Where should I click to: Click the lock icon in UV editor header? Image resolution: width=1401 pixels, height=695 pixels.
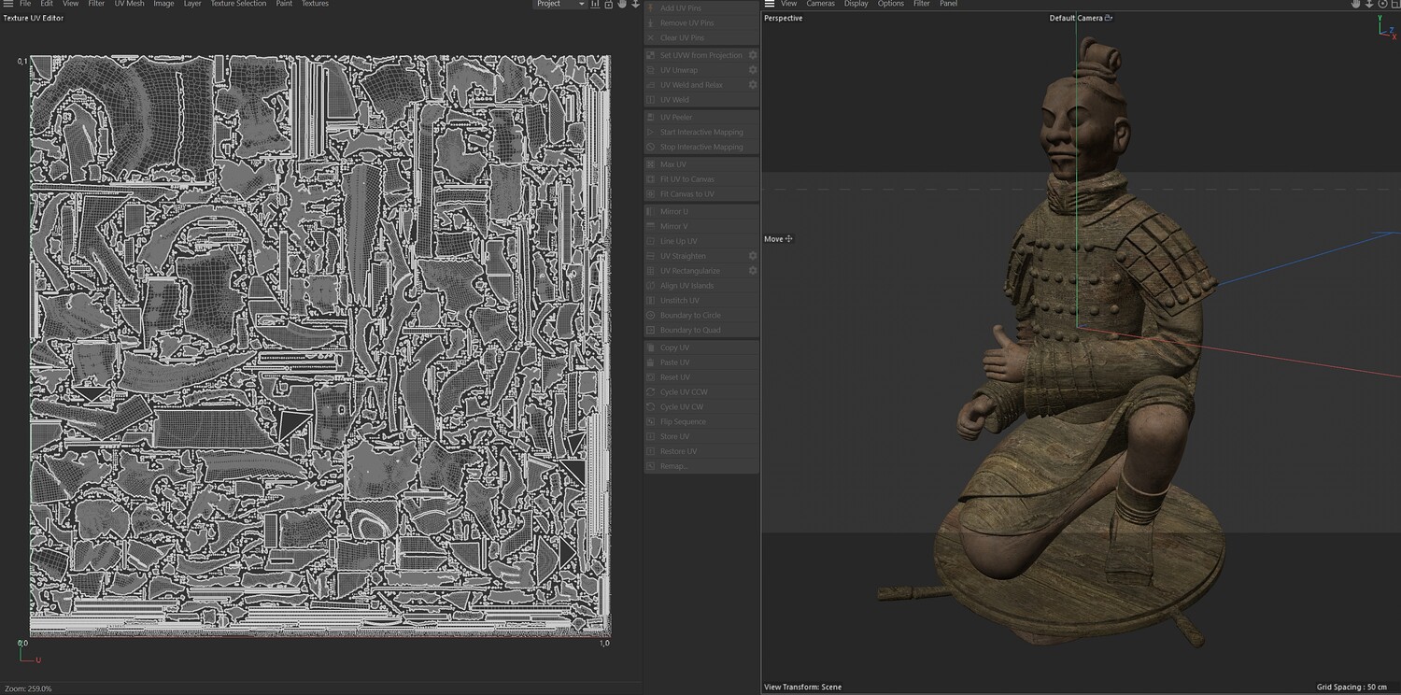coord(609,5)
